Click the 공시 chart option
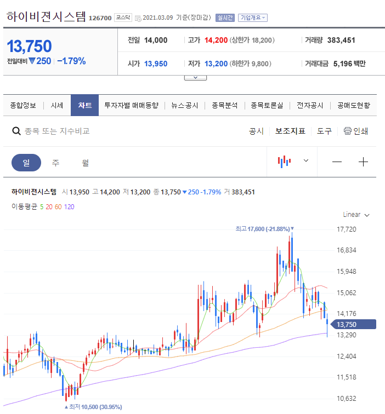Image resolution: width=385 pixels, height=414 pixels. (x=256, y=131)
